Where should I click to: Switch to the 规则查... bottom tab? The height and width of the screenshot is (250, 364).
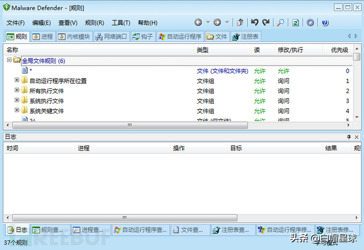pyautogui.click(x=51, y=230)
